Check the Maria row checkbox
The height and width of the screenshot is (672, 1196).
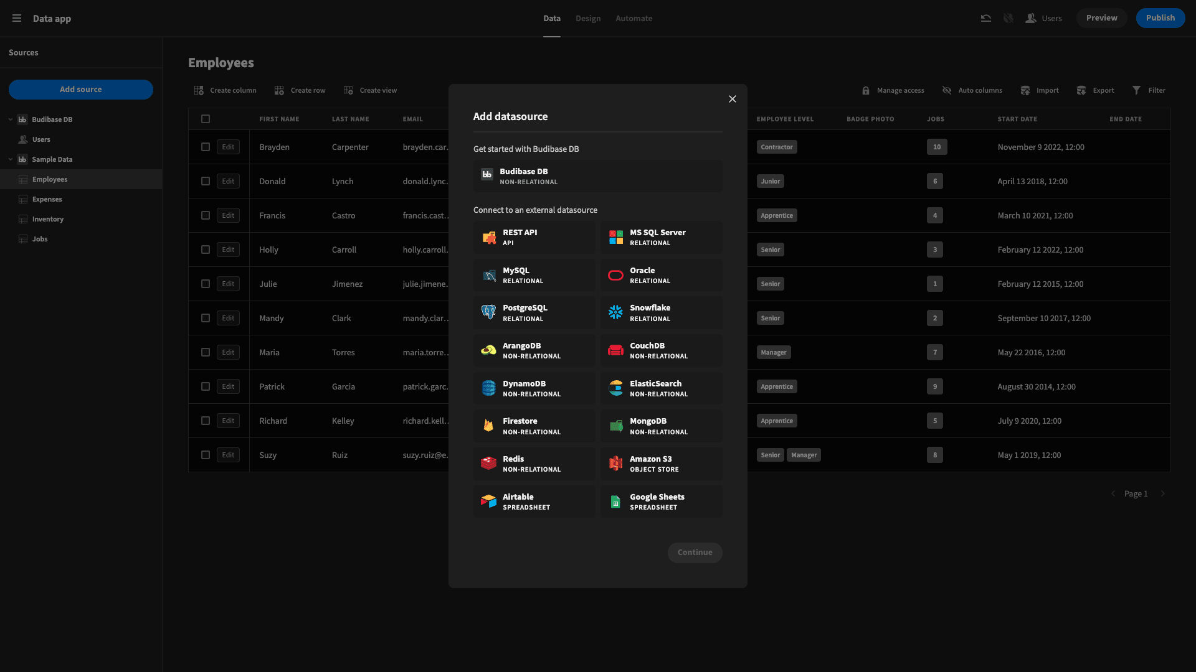click(206, 352)
